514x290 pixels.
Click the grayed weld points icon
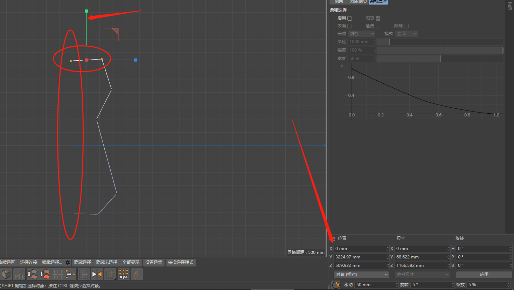pos(58,274)
